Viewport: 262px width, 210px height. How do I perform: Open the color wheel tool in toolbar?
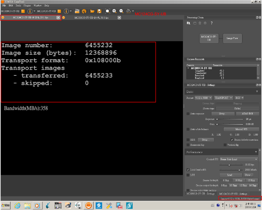[84, 11]
